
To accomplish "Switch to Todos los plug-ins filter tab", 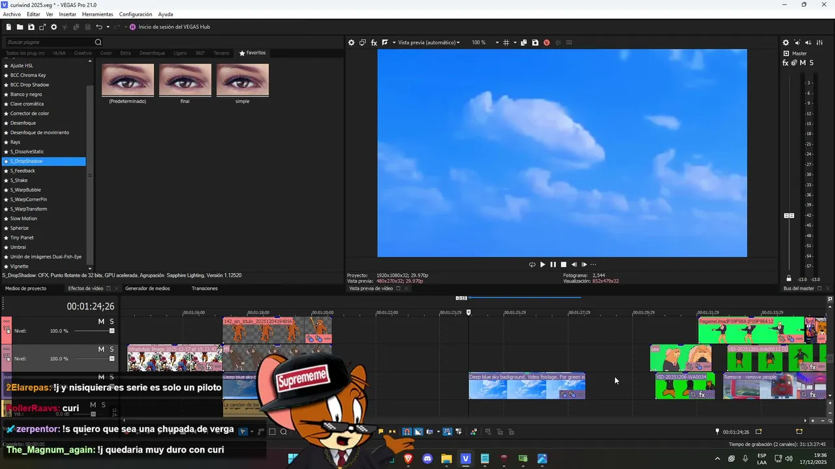I will tap(25, 53).
